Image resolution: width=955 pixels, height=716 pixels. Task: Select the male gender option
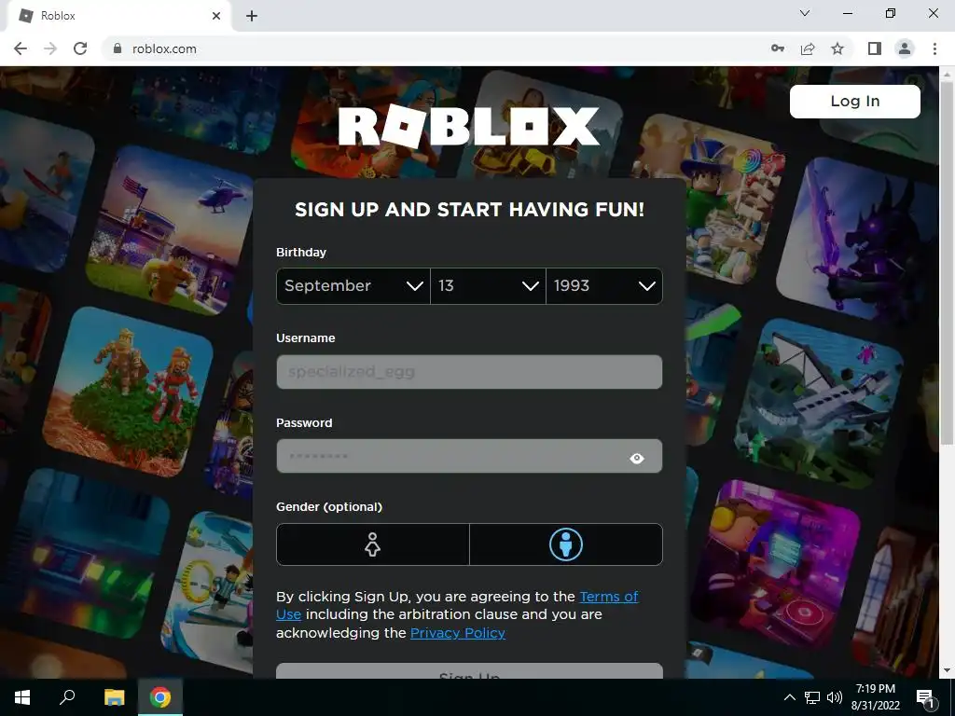click(x=566, y=544)
